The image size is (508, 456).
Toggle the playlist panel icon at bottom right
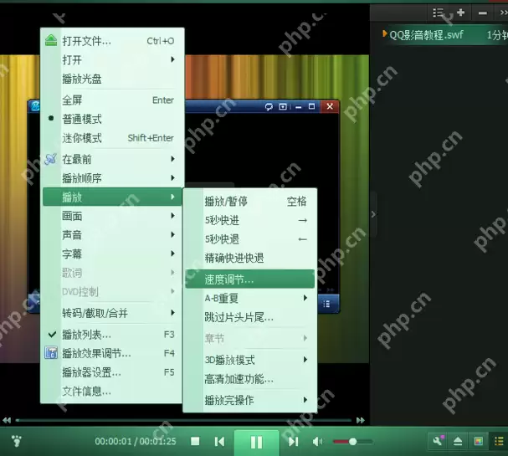pyautogui.click(x=499, y=441)
